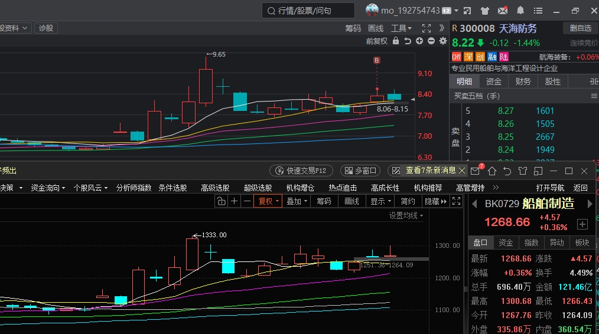Switch to the 资金 tab under 天海防务
The width and height of the screenshot is (599, 334).
pos(494,81)
